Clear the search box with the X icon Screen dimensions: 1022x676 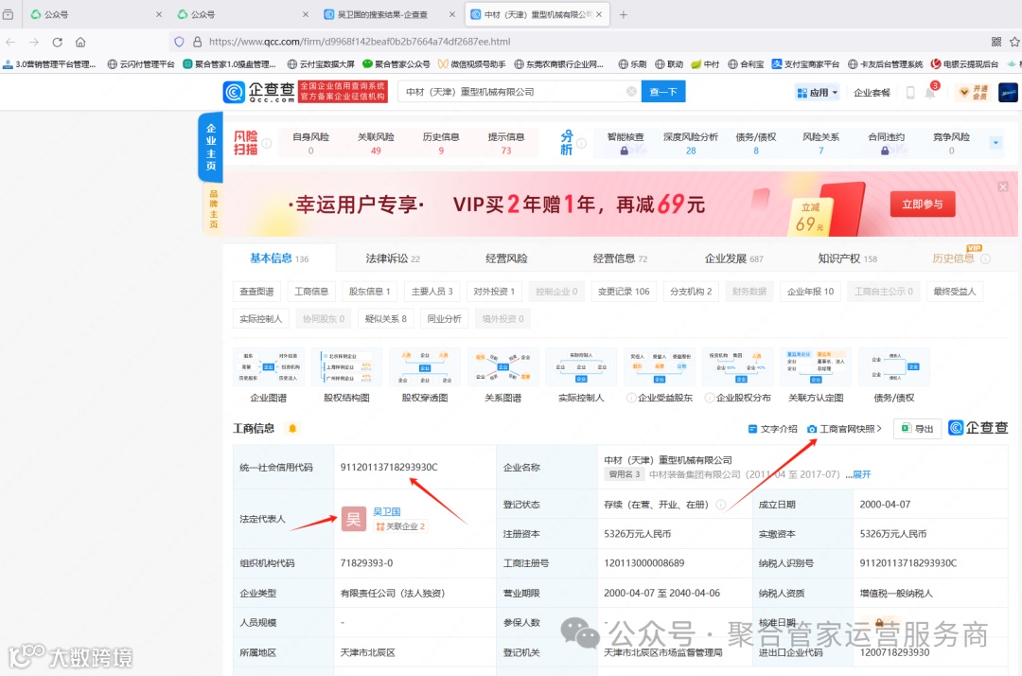[x=631, y=91]
